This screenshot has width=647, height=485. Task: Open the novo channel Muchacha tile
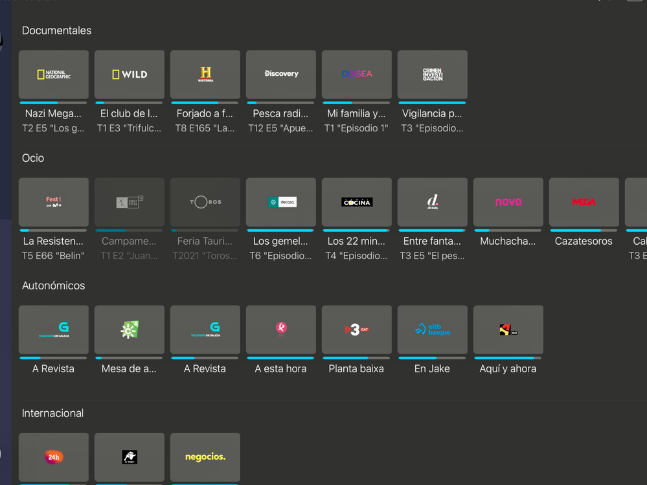(508, 201)
